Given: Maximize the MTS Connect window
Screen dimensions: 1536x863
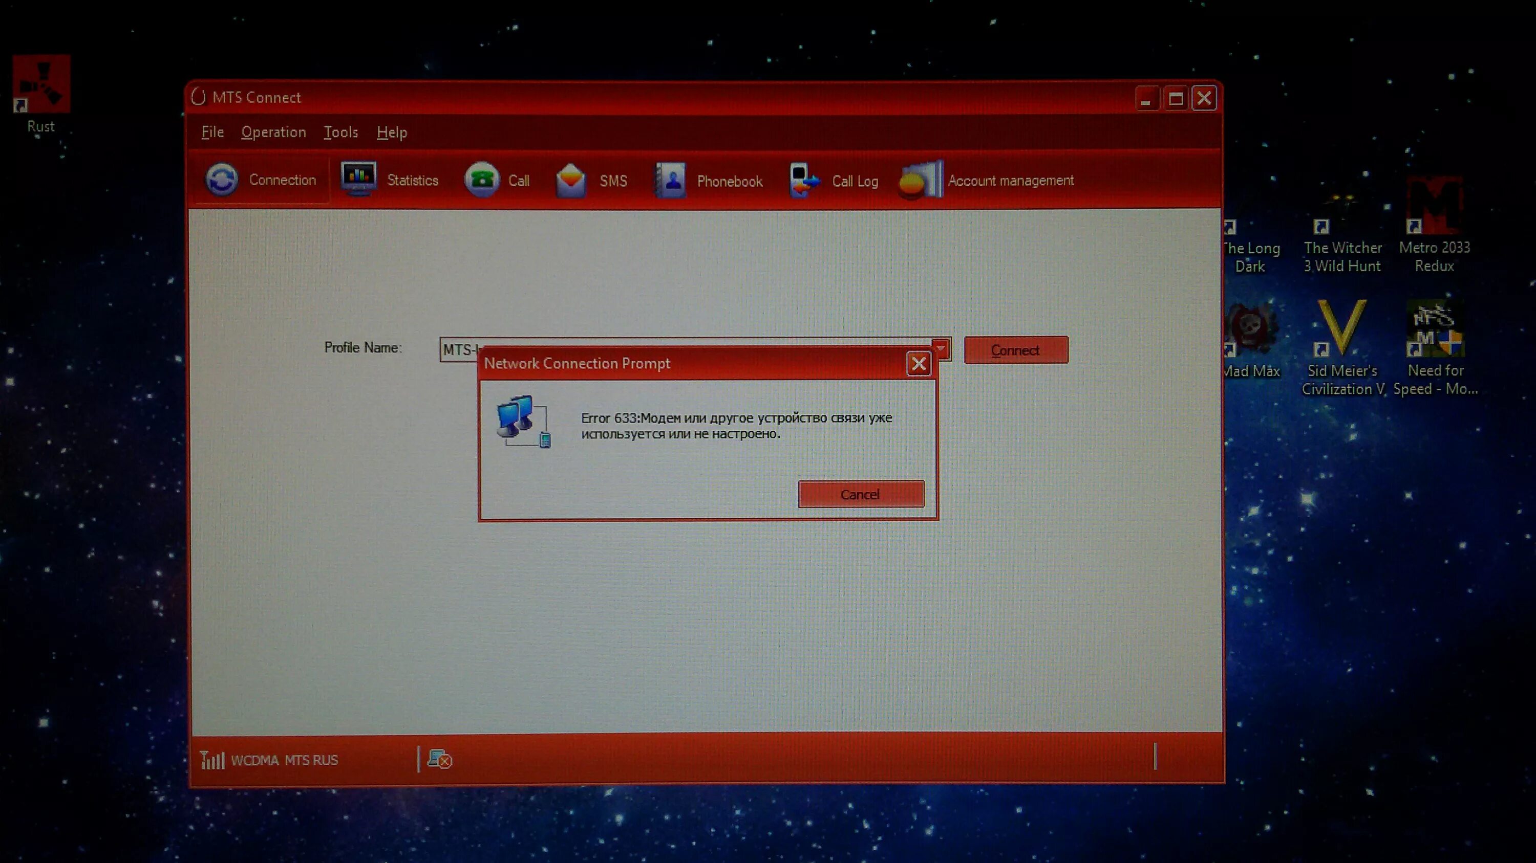Looking at the screenshot, I should [1175, 98].
